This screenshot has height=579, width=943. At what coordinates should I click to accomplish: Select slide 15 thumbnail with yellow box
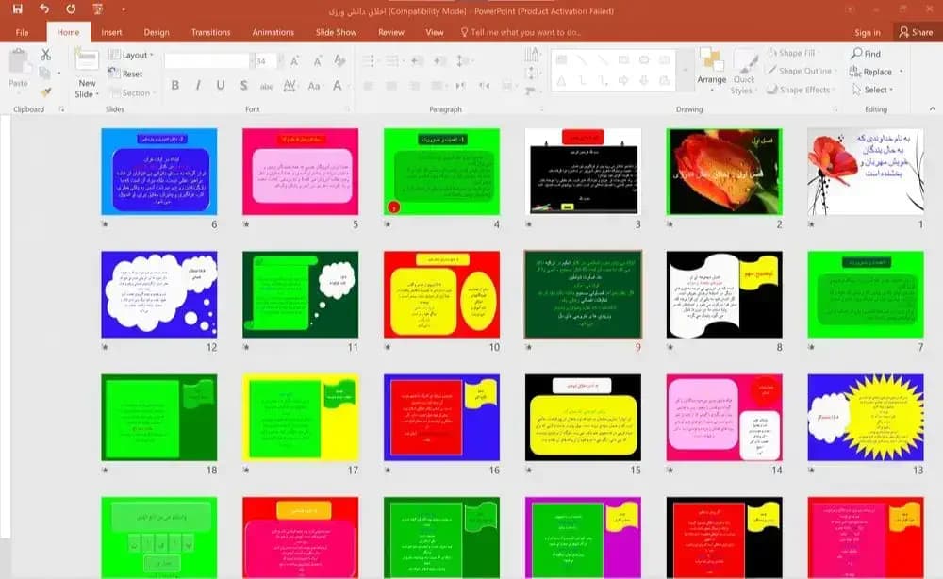click(x=583, y=417)
